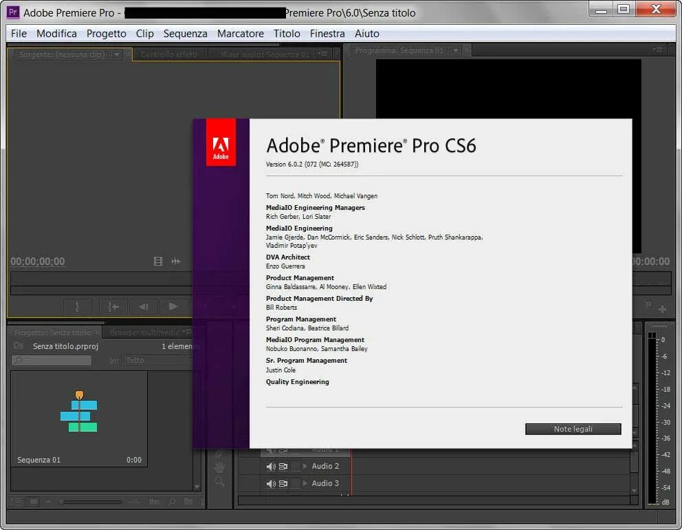Viewport: 682px width, 530px height.
Task: Click the project panel scroll down arrow
Action: click(197, 487)
